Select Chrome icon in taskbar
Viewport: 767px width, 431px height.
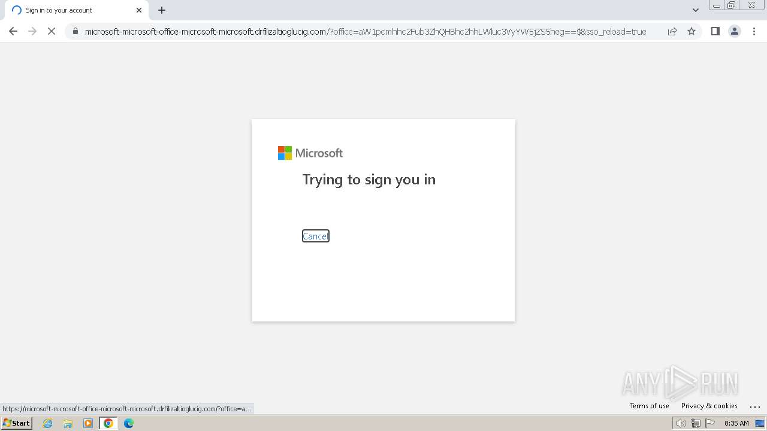[x=108, y=423]
